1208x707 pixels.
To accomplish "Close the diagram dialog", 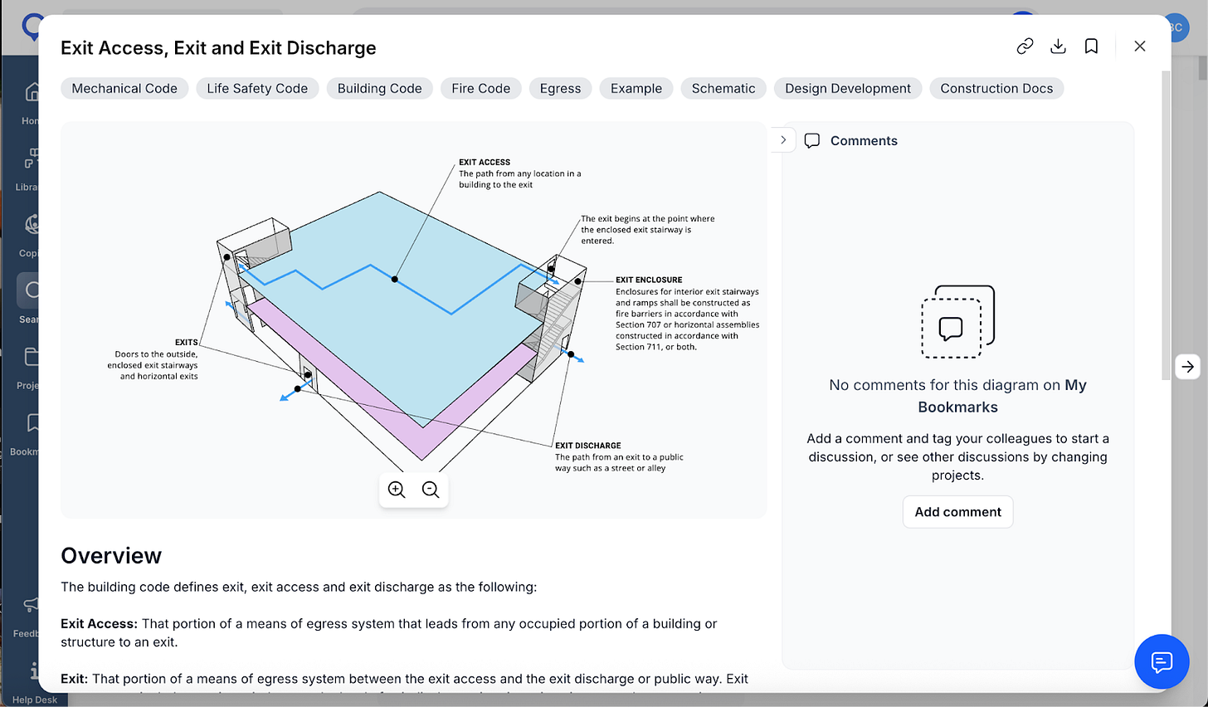I will (x=1140, y=46).
